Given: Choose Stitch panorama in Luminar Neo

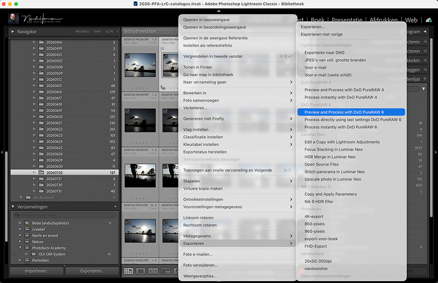Looking at the screenshot, I should pyautogui.click(x=351, y=172).
